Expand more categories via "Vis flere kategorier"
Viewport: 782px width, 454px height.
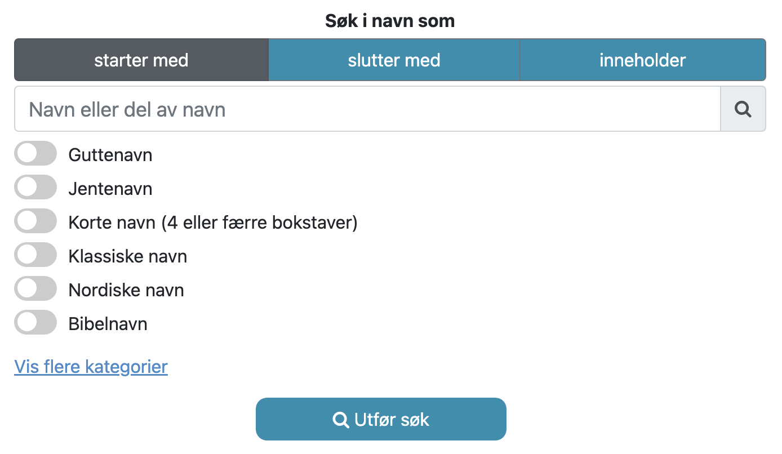[91, 367]
